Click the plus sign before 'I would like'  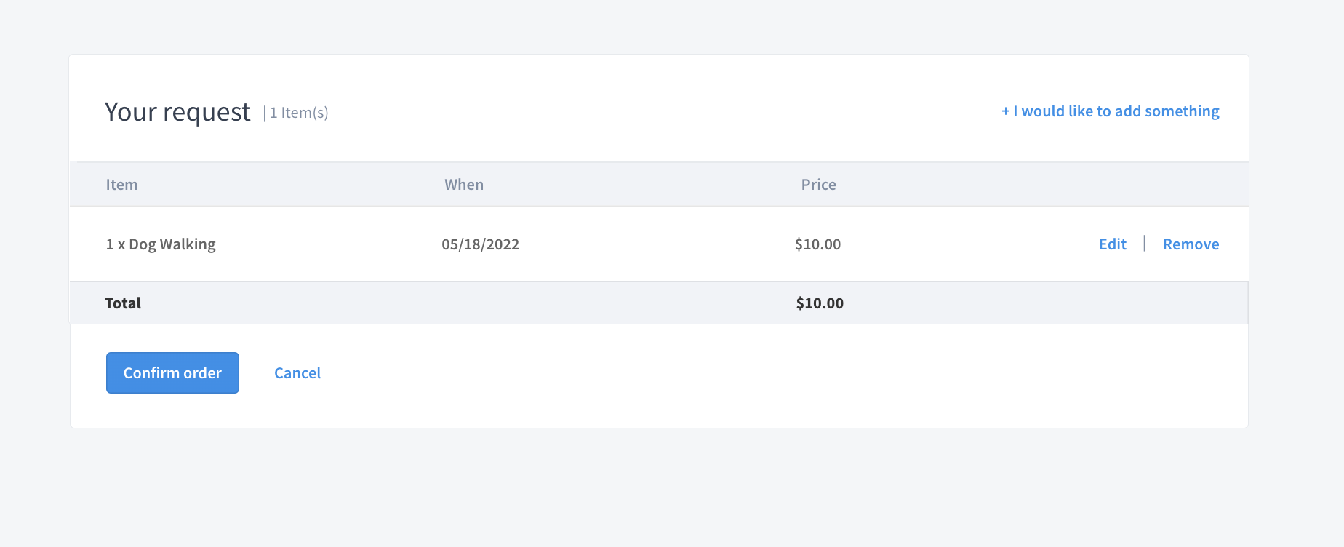[x=1005, y=111]
